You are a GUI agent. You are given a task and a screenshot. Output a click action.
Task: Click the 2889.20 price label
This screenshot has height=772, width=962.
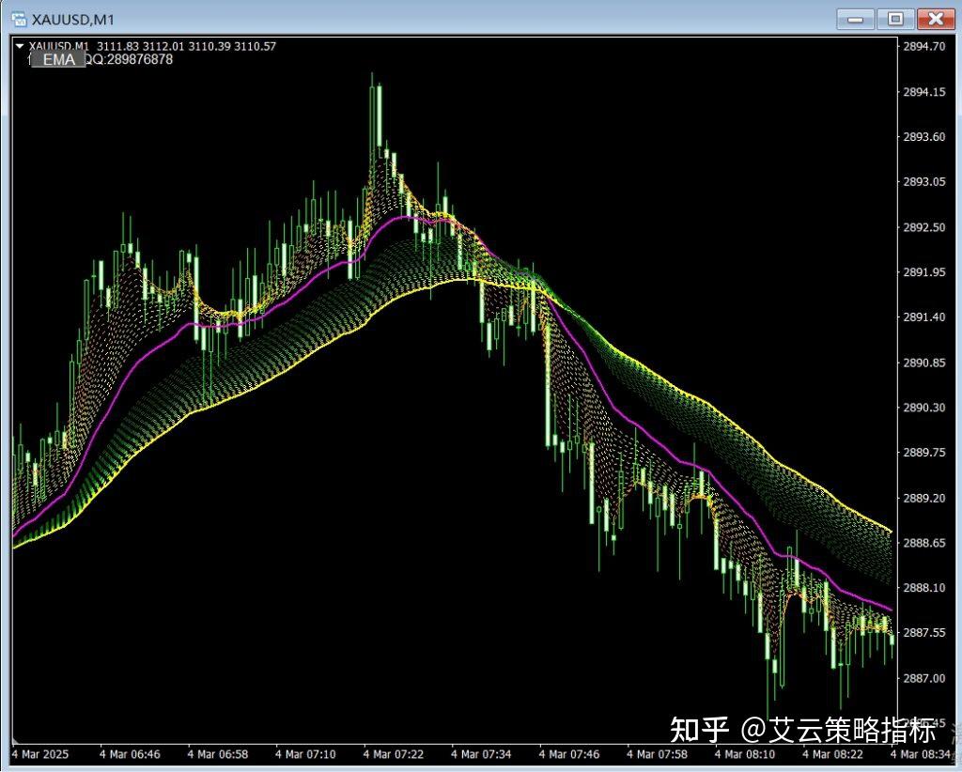point(924,498)
